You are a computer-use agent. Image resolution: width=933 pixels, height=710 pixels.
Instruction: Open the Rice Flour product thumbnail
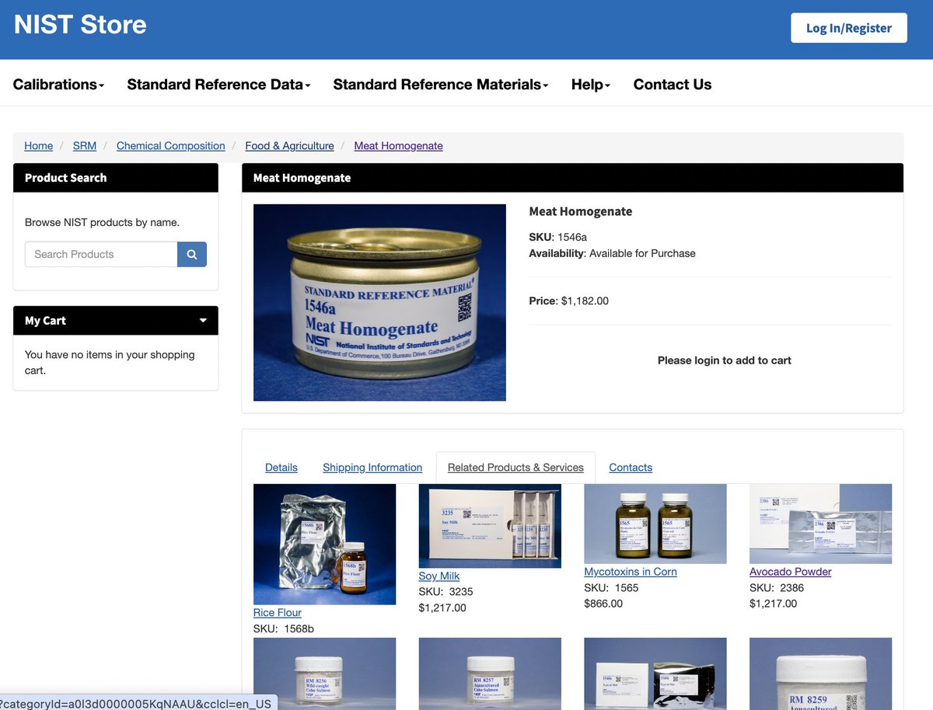[324, 545]
